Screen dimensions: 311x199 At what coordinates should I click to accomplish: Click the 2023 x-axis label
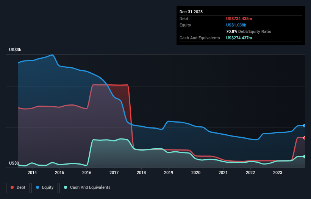coord(278,173)
